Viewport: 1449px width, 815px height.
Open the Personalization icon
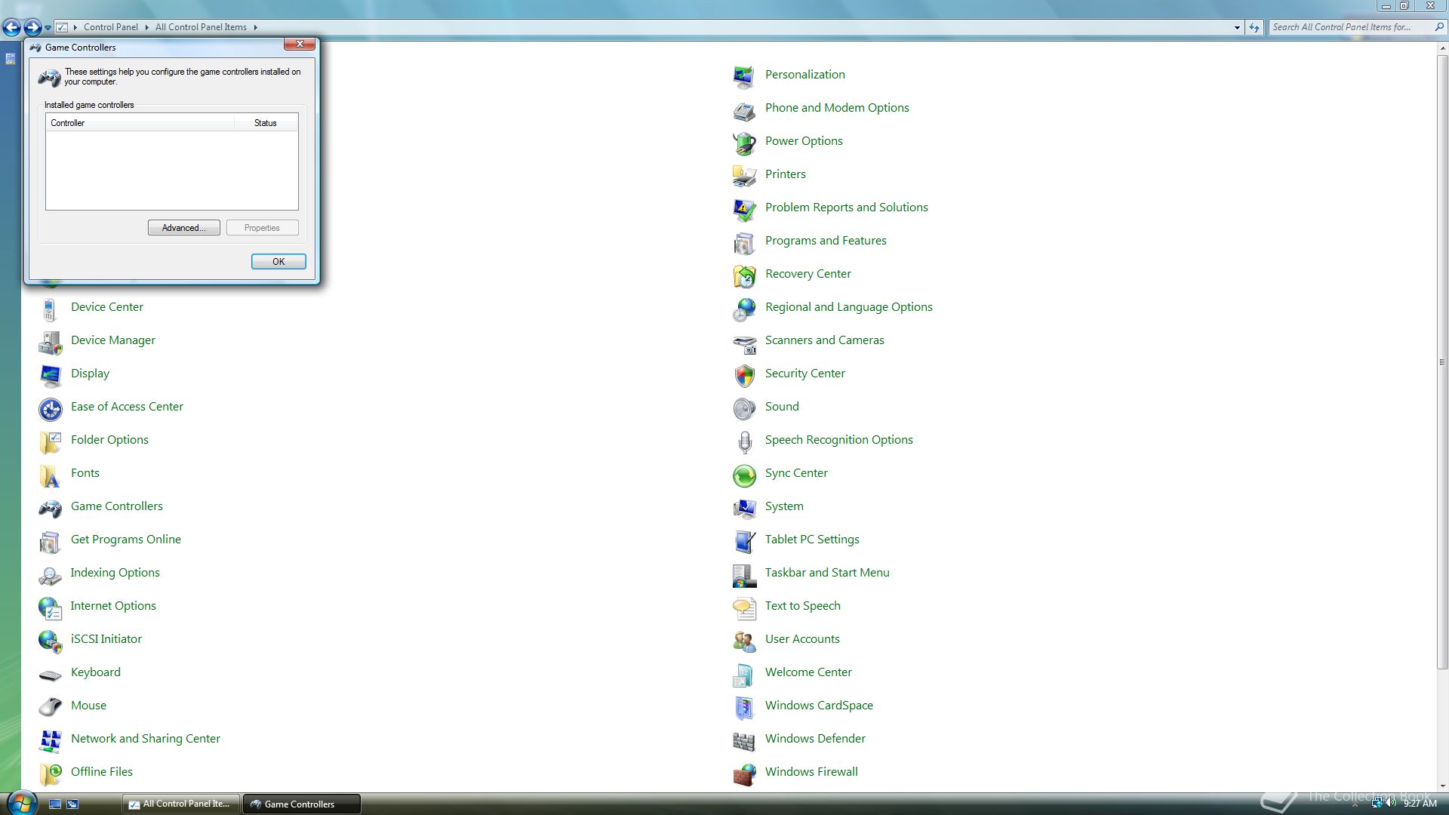pyautogui.click(x=744, y=75)
